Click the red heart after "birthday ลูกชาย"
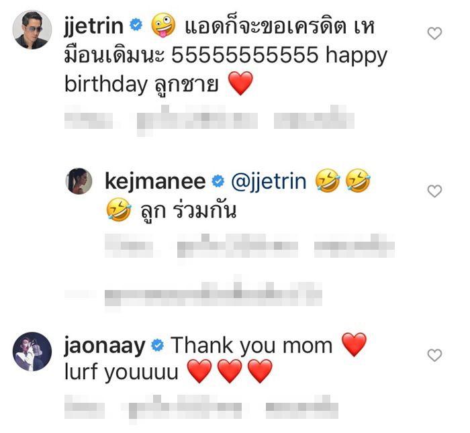This screenshot has width=470, height=433. click(240, 85)
